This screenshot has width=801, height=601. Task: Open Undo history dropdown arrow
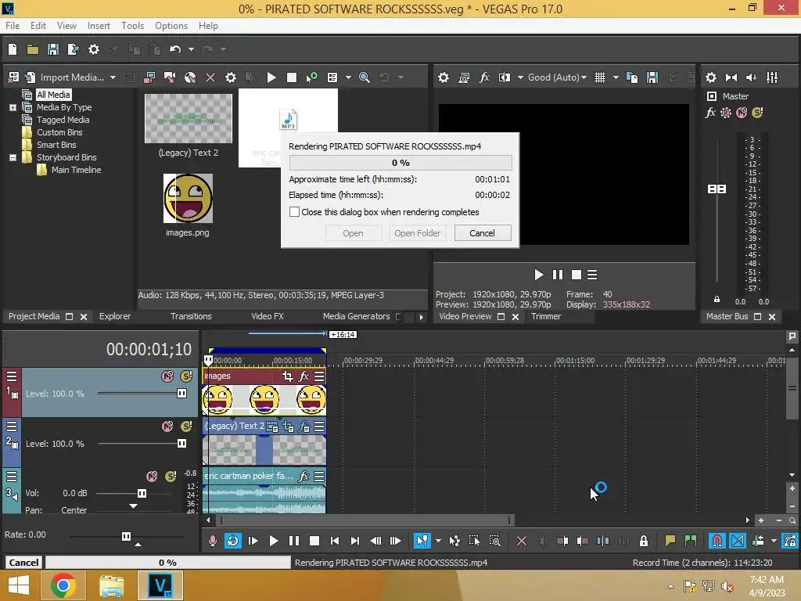(x=191, y=49)
